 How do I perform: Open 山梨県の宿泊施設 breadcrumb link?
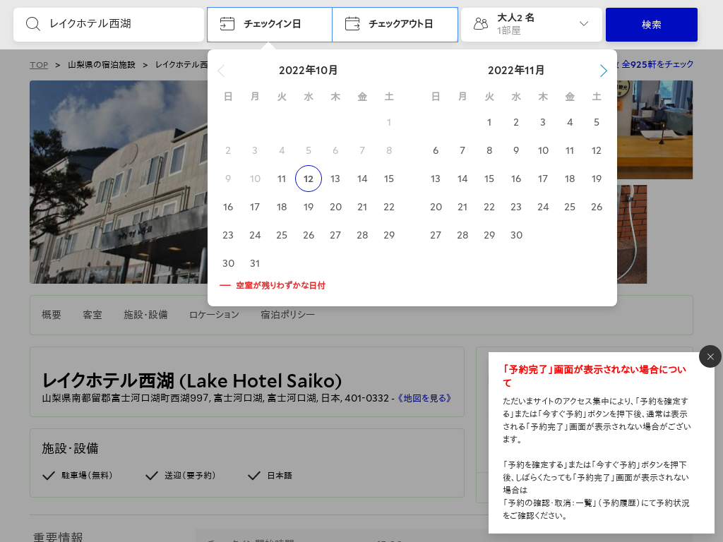(102, 65)
